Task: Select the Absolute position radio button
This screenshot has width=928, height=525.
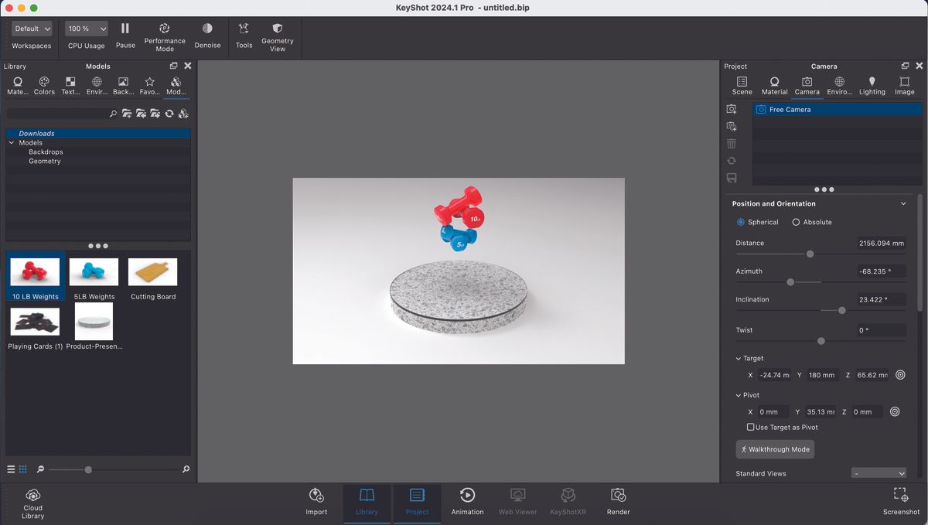Action: click(797, 222)
